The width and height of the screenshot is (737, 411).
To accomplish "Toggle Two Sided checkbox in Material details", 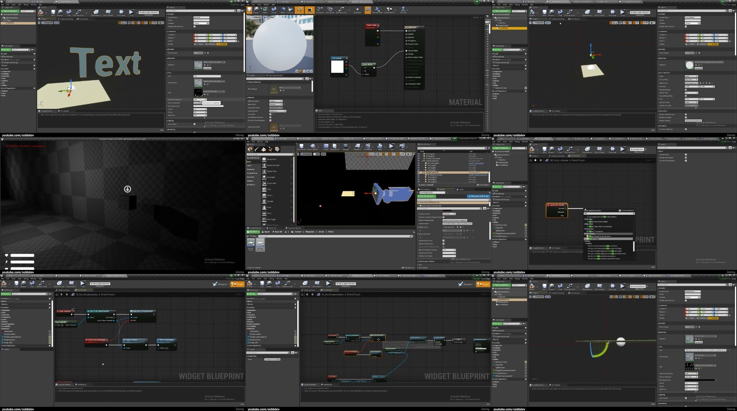I will (x=270, y=114).
